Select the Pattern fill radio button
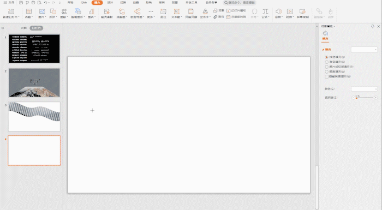 click(x=326, y=71)
